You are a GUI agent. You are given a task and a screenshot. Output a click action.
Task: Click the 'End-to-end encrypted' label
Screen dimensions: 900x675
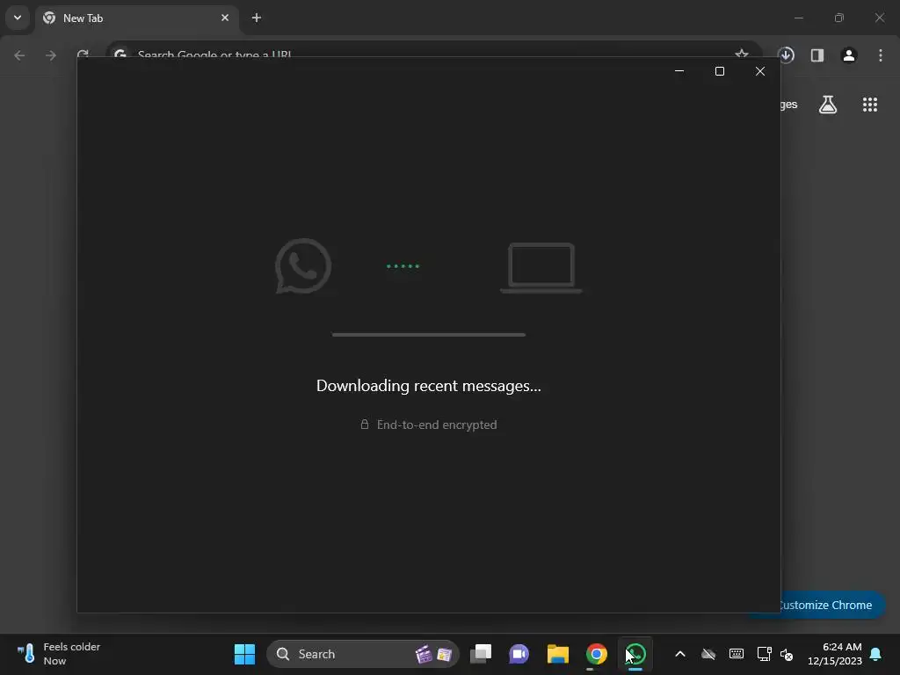(x=437, y=425)
